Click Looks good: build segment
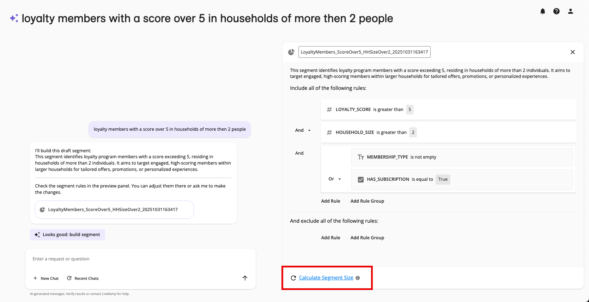Viewport: 589px width, 302px height. coord(67,235)
